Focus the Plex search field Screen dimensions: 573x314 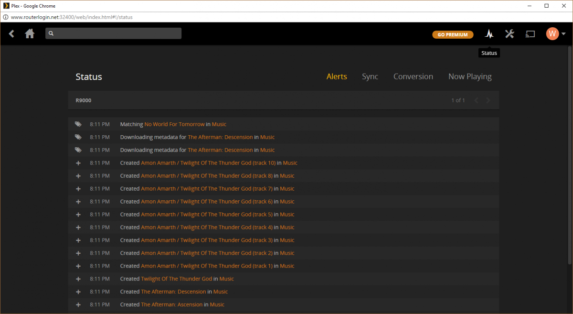click(x=113, y=33)
